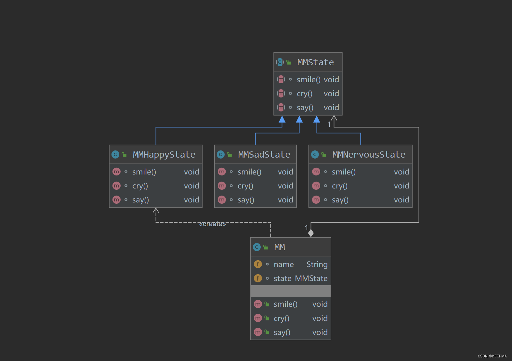Click method icon beside MMState cry()
Viewport: 512px width, 361px height.
[x=281, y=93]
